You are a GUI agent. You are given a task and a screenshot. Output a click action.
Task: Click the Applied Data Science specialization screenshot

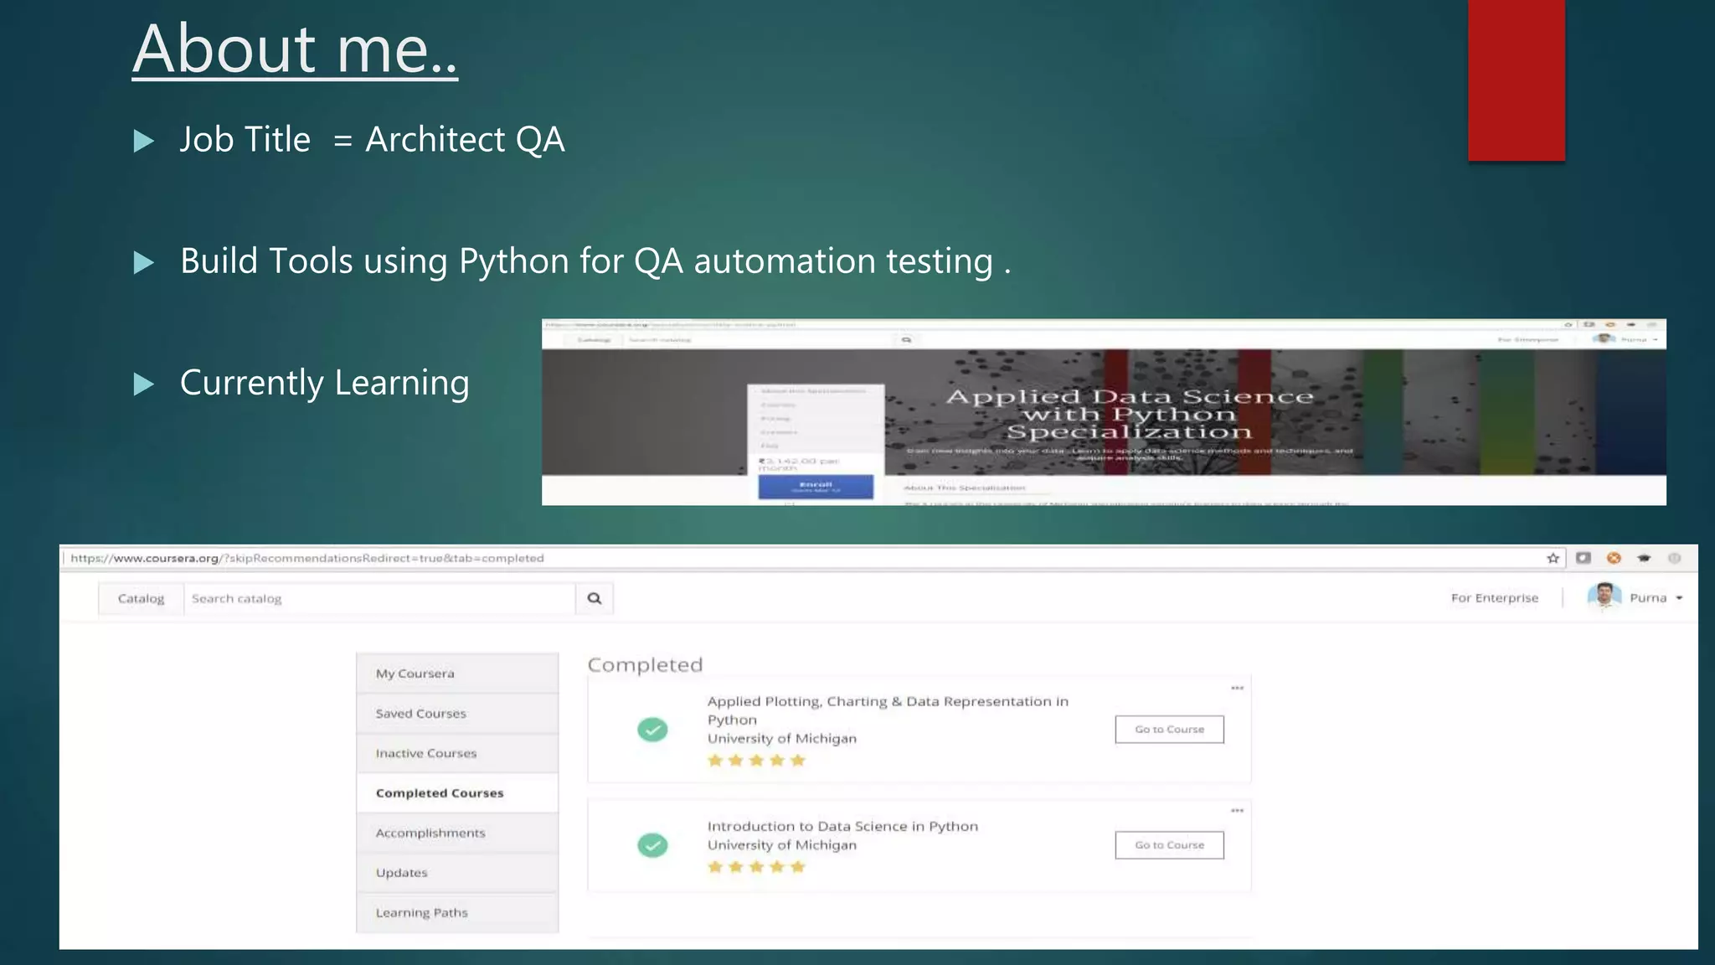click(1104, 412)
